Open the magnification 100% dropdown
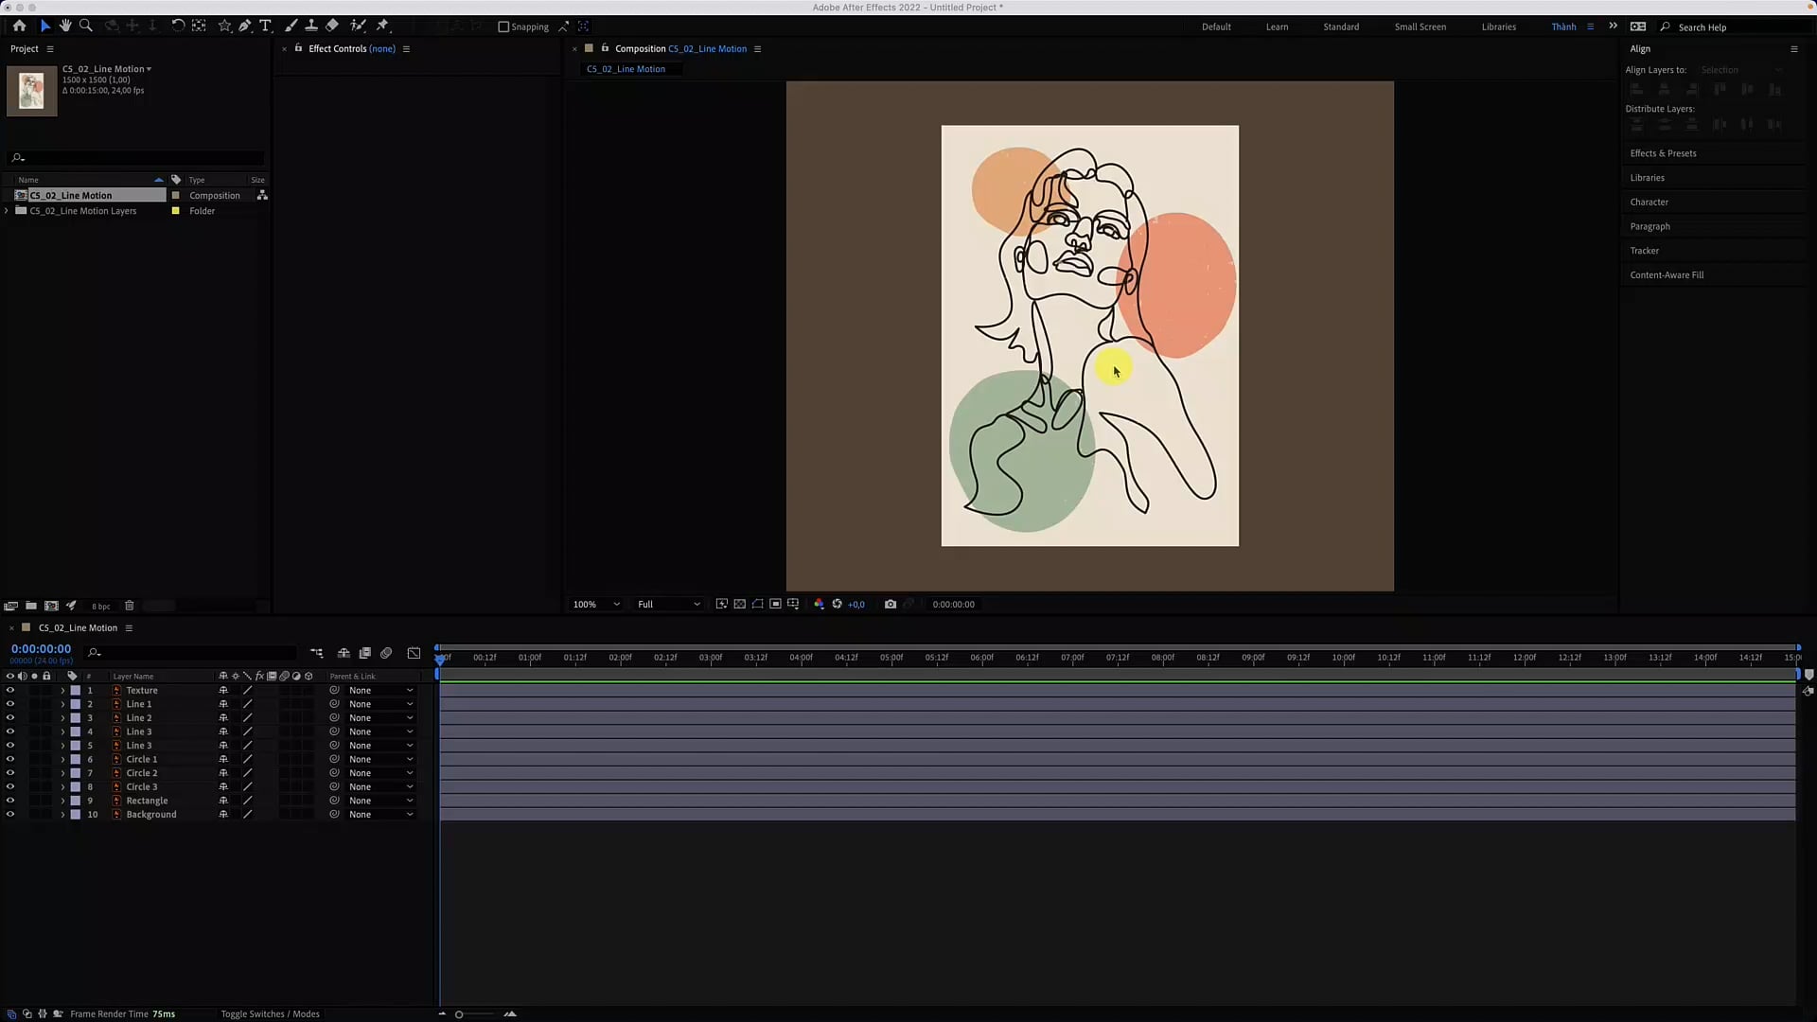The image size is (1817, 1022). (596, 604)
